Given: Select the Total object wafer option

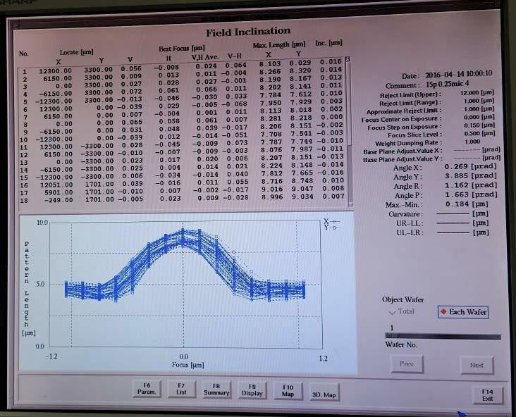Looking at the screenshot, I should [403, 311].
